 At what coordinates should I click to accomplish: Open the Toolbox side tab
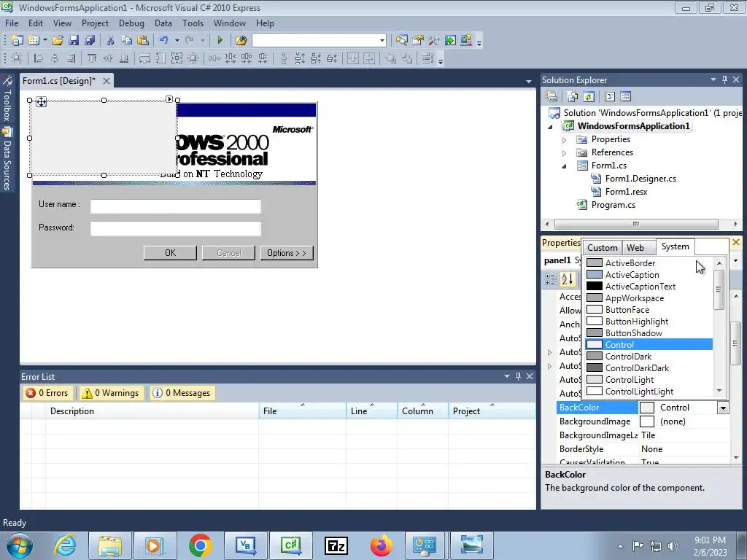pyautogui.click(x=7, y=98)
